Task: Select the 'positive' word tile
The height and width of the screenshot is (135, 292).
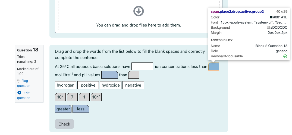Action: click(x=88, y=85)
